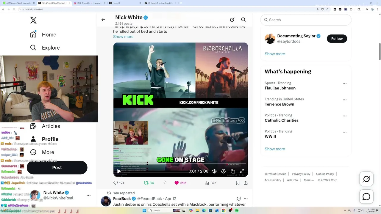Bookmark the video post
This screenshot has height=214, width=381.
238,183
